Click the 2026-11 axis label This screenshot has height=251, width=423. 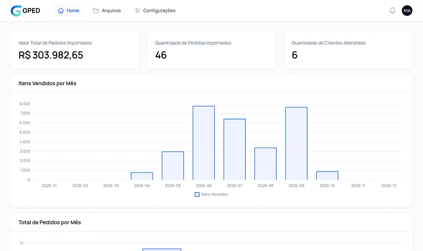[358, 185]
